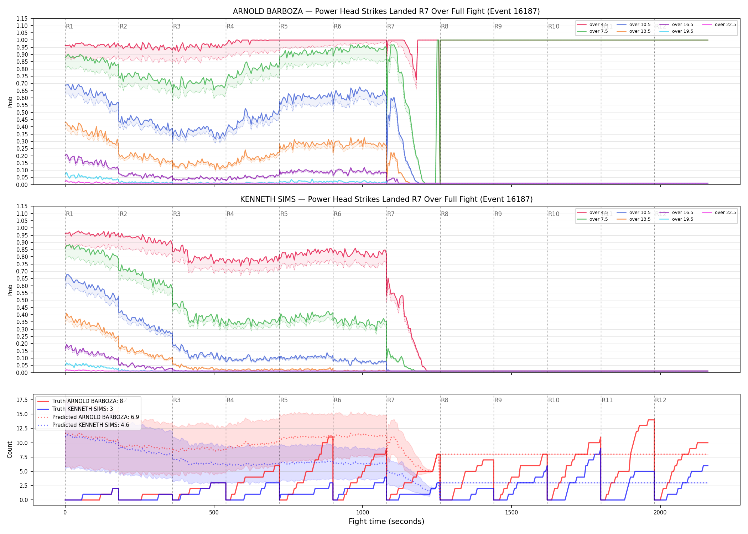Click the 'over 13.5' legend entry in top chart
The image size is (748, 534).
click(633, 31)
